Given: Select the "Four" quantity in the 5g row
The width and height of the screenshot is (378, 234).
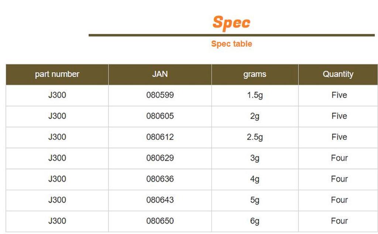Looking at the screenshot, I should click(339, 200).
